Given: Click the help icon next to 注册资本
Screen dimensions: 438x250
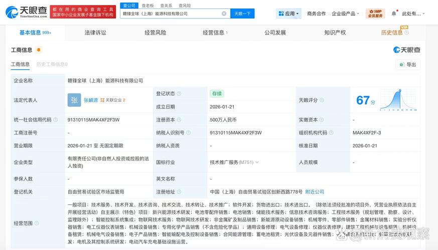Looking at the screenshot, I should pos(179,119).
